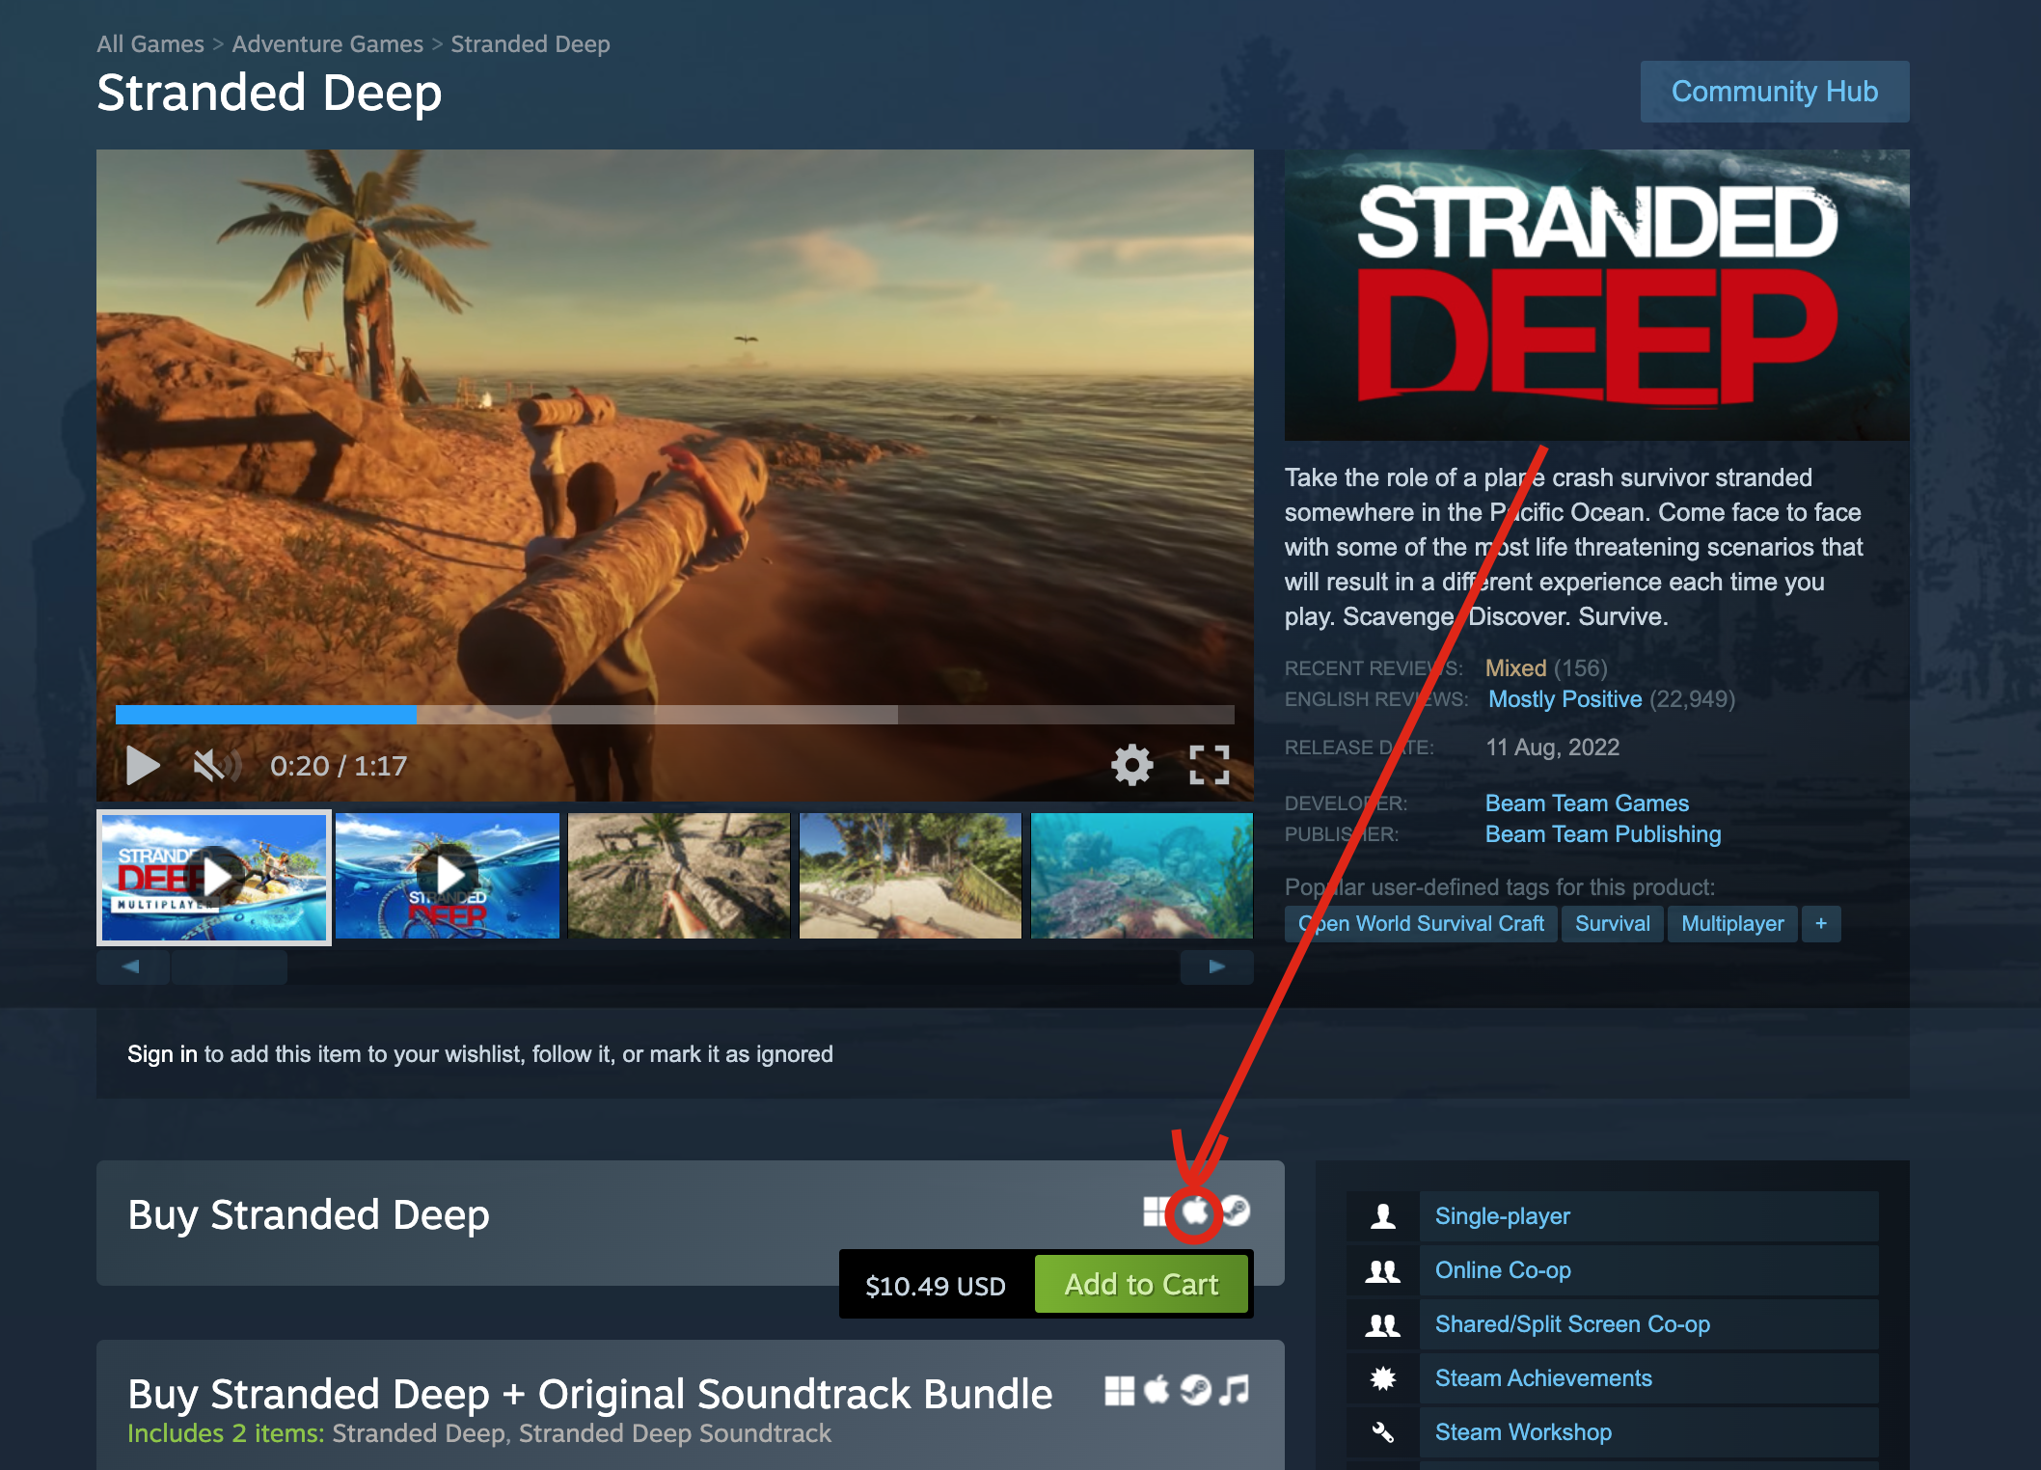The width and height of the screenshot is (2041, 1470).
Task: Click the Windows platform icon for Stranded Deep
Action: (x=1155, y=1211)
